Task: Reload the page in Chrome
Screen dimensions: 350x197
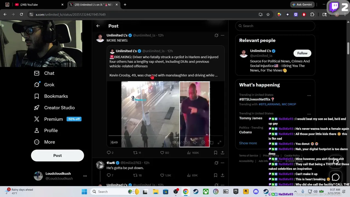Action: pos(21,15)
